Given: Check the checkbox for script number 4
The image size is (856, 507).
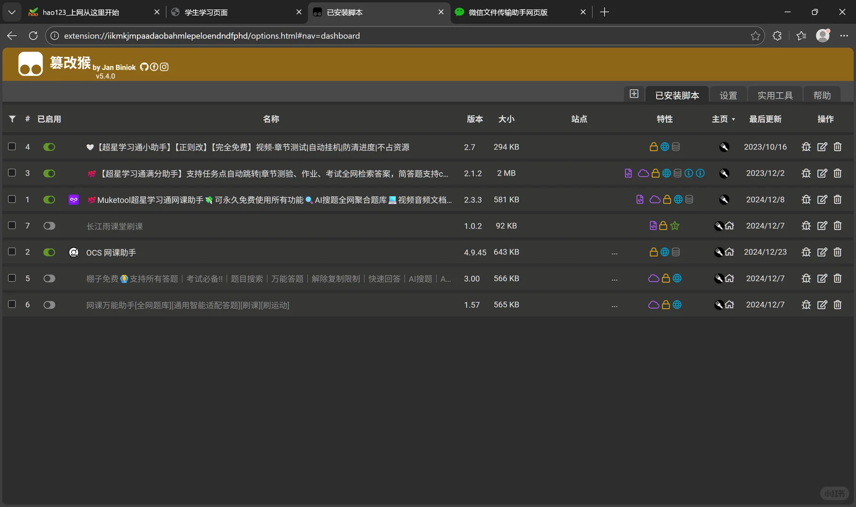Looking at the screenshot, I should click(12, 146).
